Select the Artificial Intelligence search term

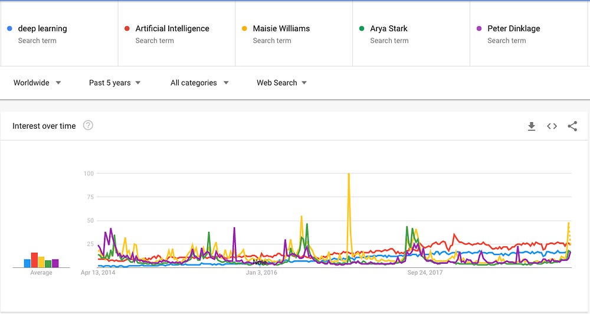click(x=172, y=28)
